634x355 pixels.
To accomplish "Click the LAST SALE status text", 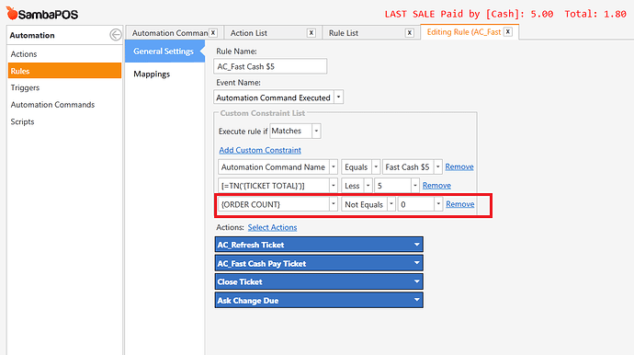I will [505, 14].
